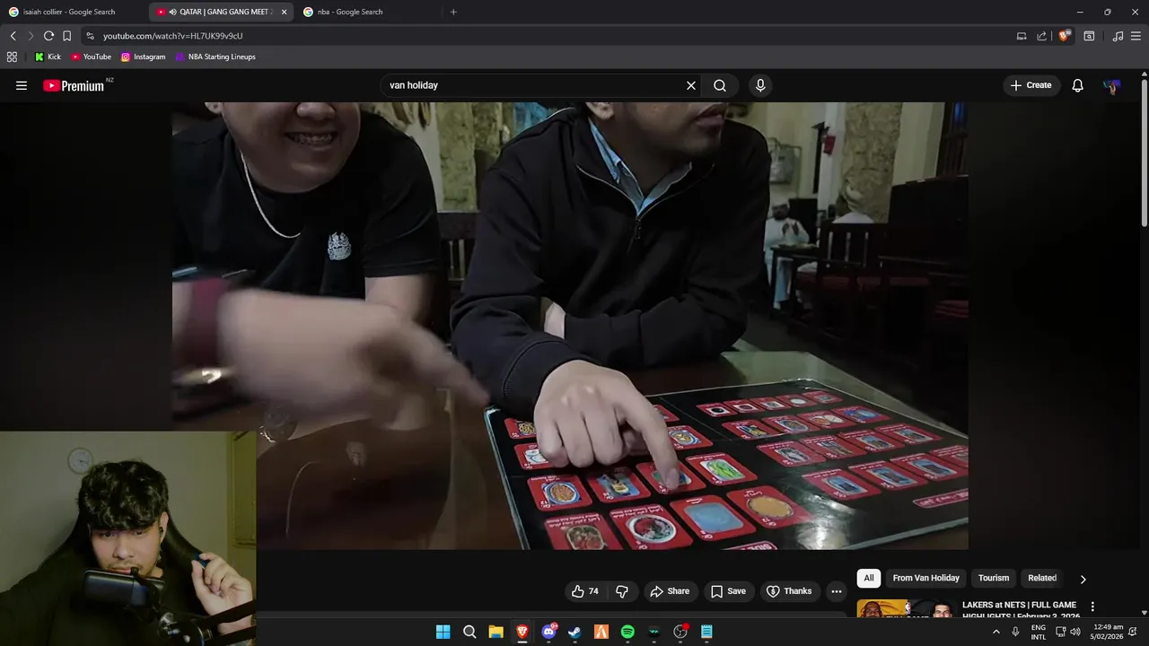Open options for Lakers at Nets video
Image resolution: width=1149 pixels, height=646 pixels.
[x=1092, y=607]
